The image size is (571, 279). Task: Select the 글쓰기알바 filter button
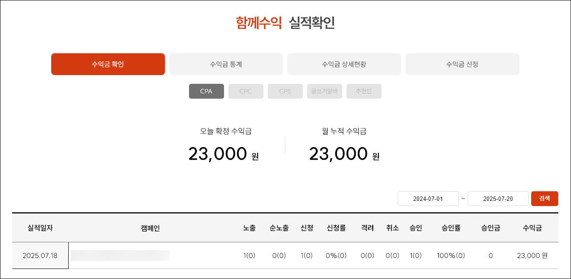point(324,91)
